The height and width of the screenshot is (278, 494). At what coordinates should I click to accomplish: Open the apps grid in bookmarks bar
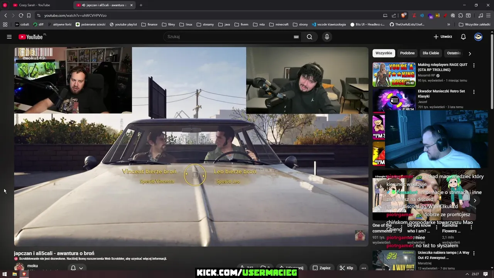pos(5,24)
